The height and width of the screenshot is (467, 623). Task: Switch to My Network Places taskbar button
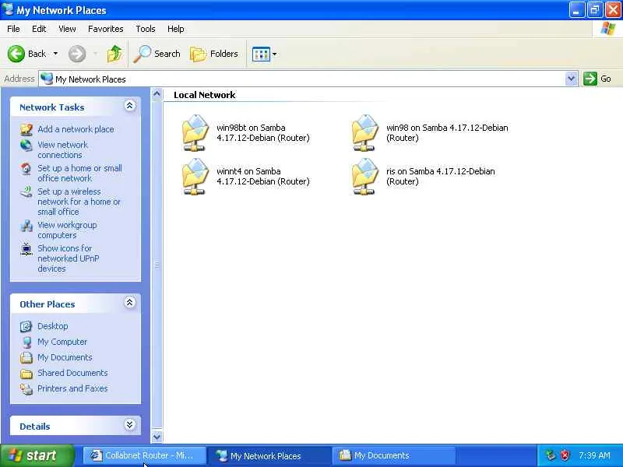(269, 455)
